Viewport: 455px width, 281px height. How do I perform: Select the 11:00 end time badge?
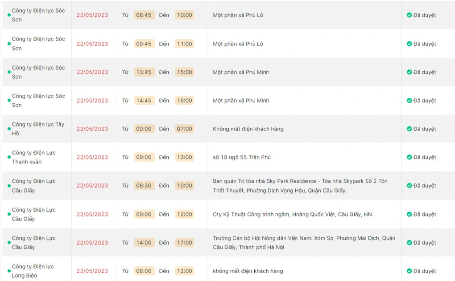pyautogui.click(x=184, y=44)
